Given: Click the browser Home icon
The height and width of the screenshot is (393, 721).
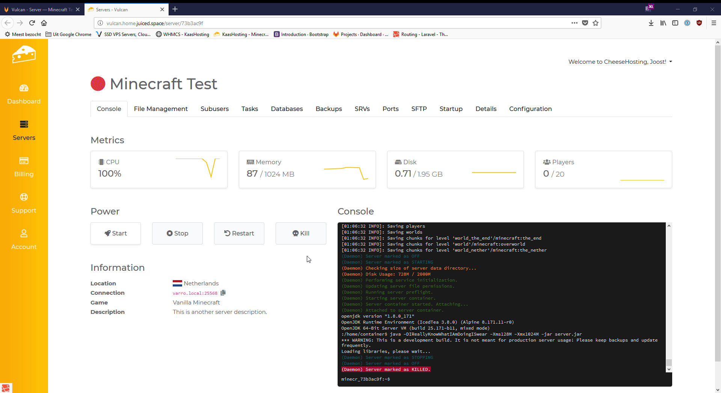Looking at the screenshot, I should pyautogui.click(x=44, y=23).
